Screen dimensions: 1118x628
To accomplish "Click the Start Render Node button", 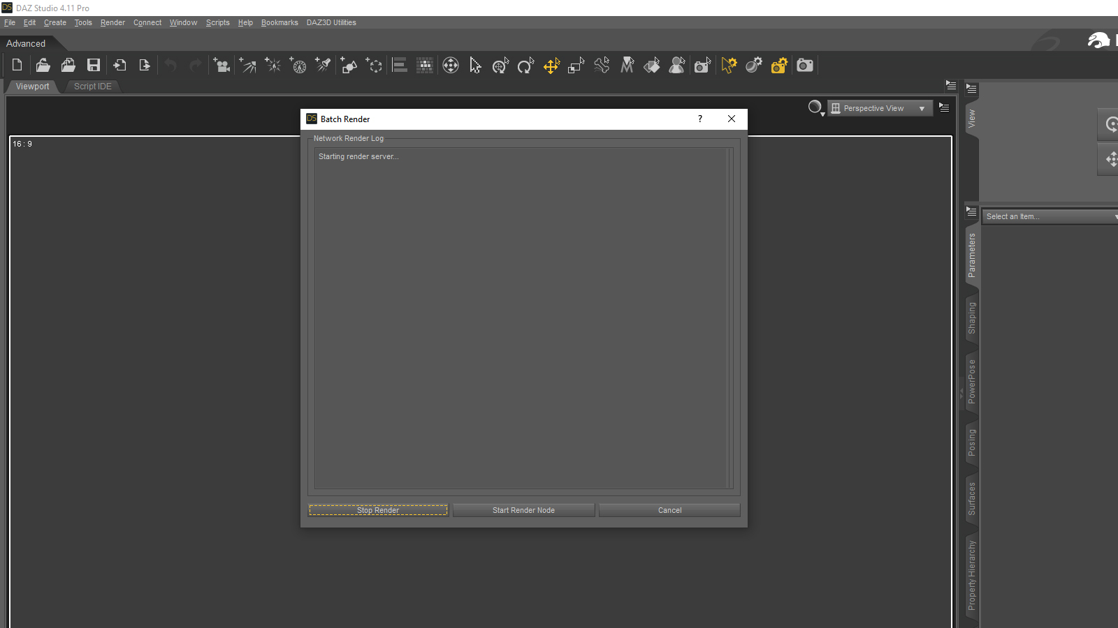I will [523, 510].
